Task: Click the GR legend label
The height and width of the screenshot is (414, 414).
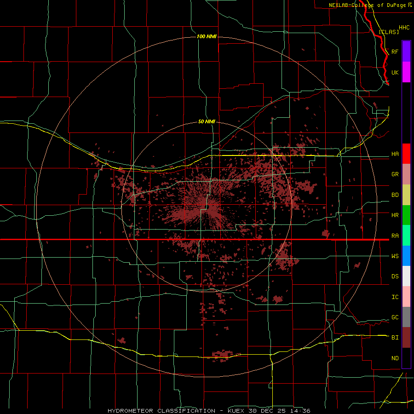Action: [x=395, y=174]
